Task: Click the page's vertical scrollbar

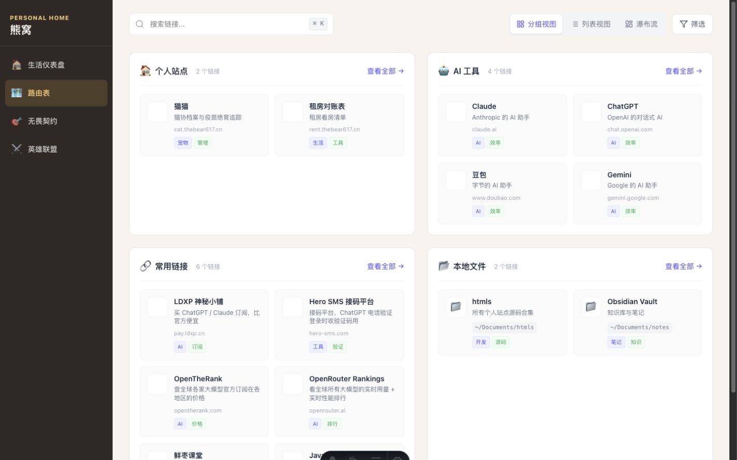Action: tap(733, 196)
